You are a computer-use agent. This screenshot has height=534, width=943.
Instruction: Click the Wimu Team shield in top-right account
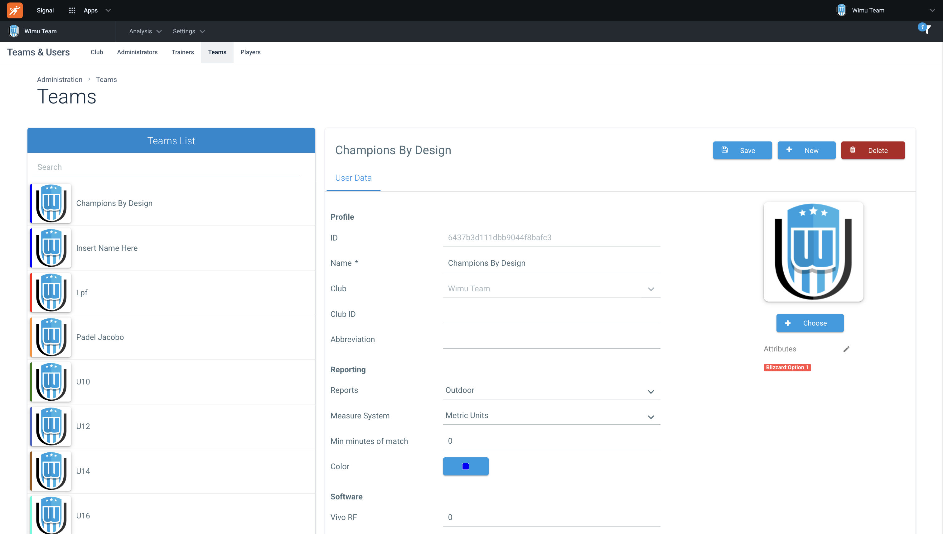(841, 10)
